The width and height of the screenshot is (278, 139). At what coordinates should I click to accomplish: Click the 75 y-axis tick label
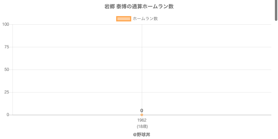7,47
